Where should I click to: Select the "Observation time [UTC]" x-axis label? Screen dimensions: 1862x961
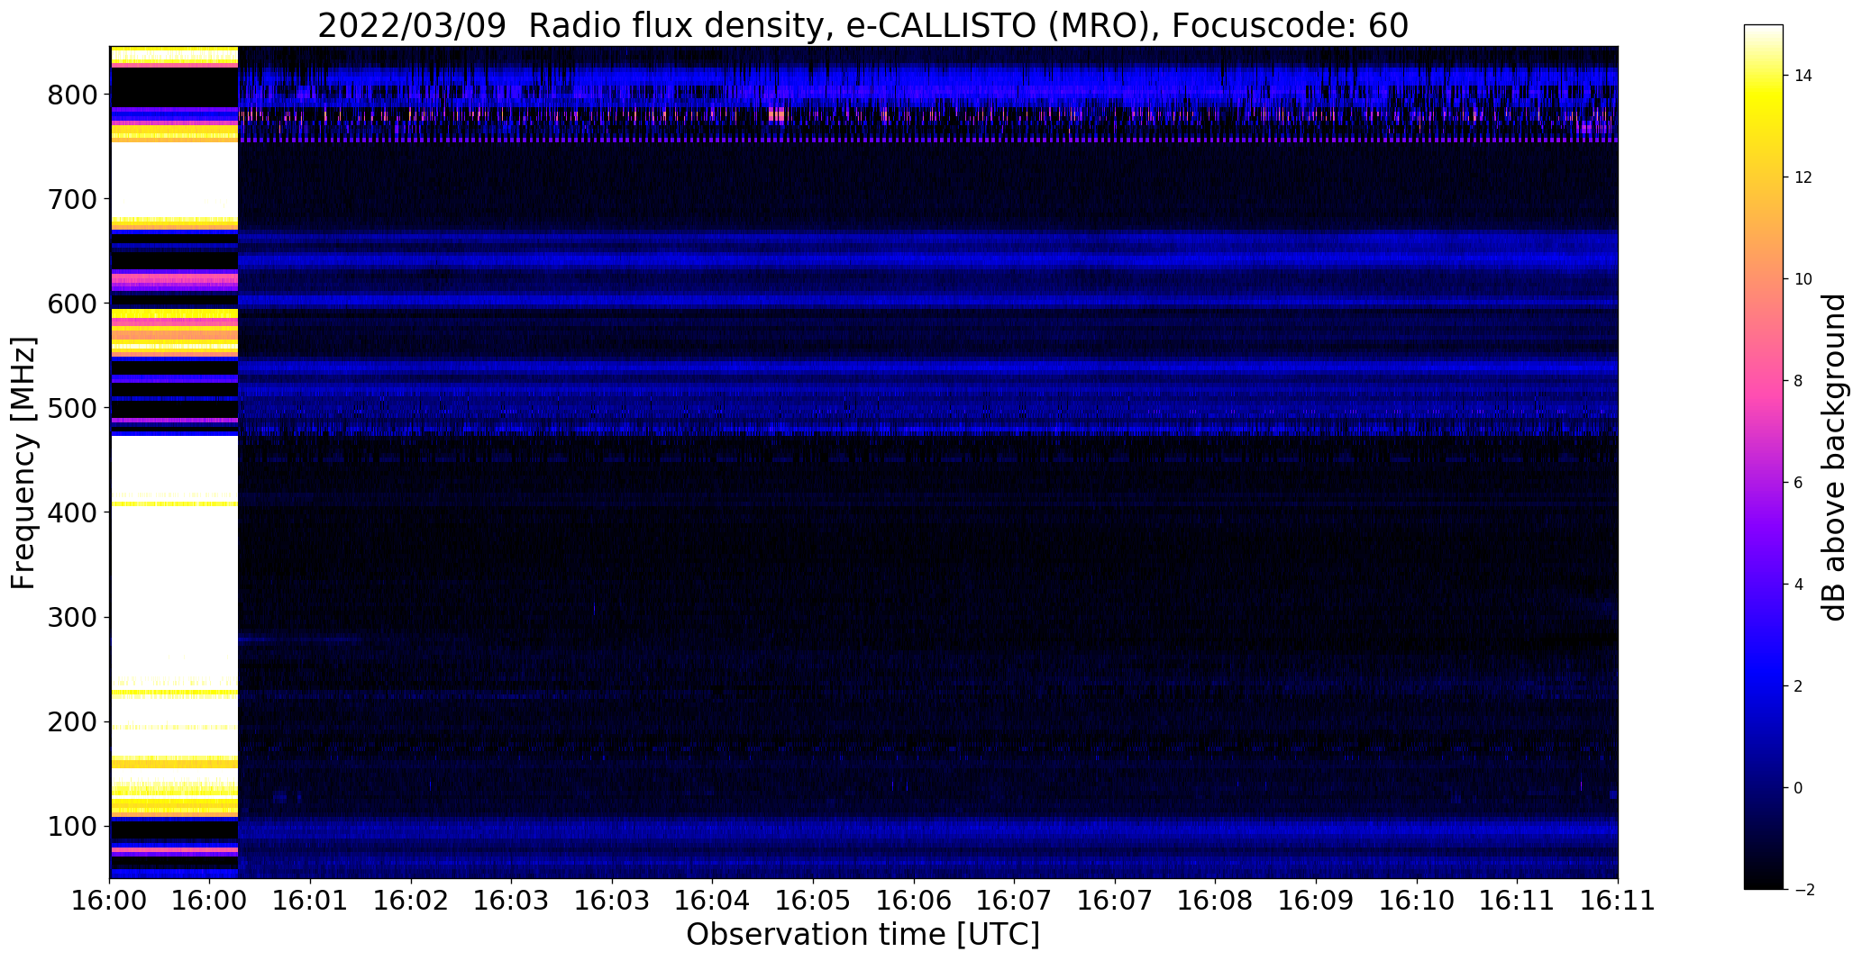(863, 935)
